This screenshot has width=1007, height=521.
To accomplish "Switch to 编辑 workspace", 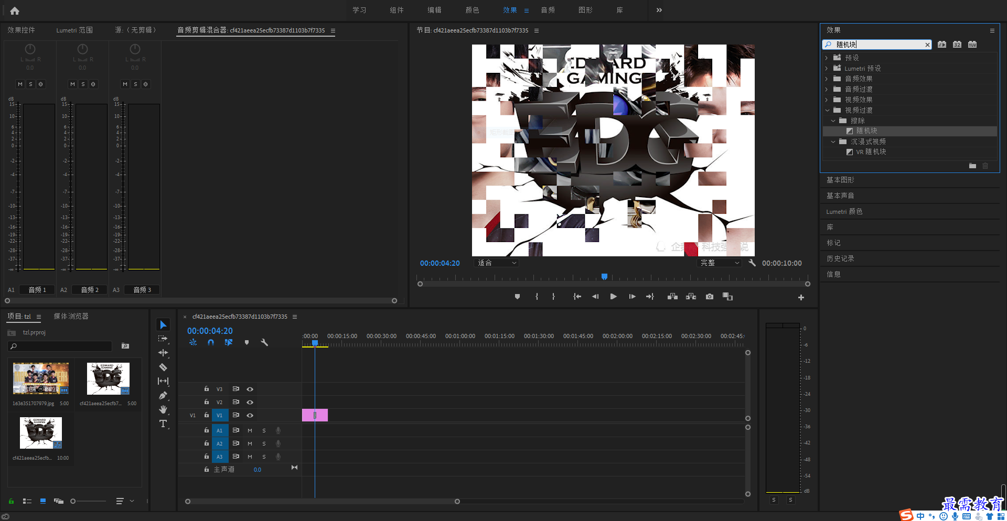I will click(x=434, y=10).
